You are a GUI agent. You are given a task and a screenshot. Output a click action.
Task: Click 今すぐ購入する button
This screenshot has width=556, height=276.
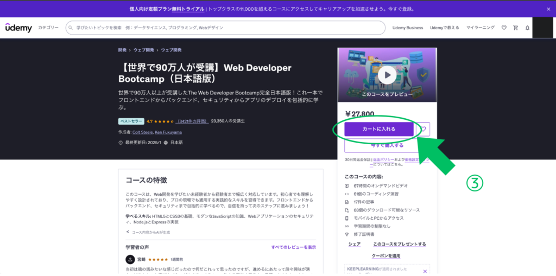click(x=387, y=146)
